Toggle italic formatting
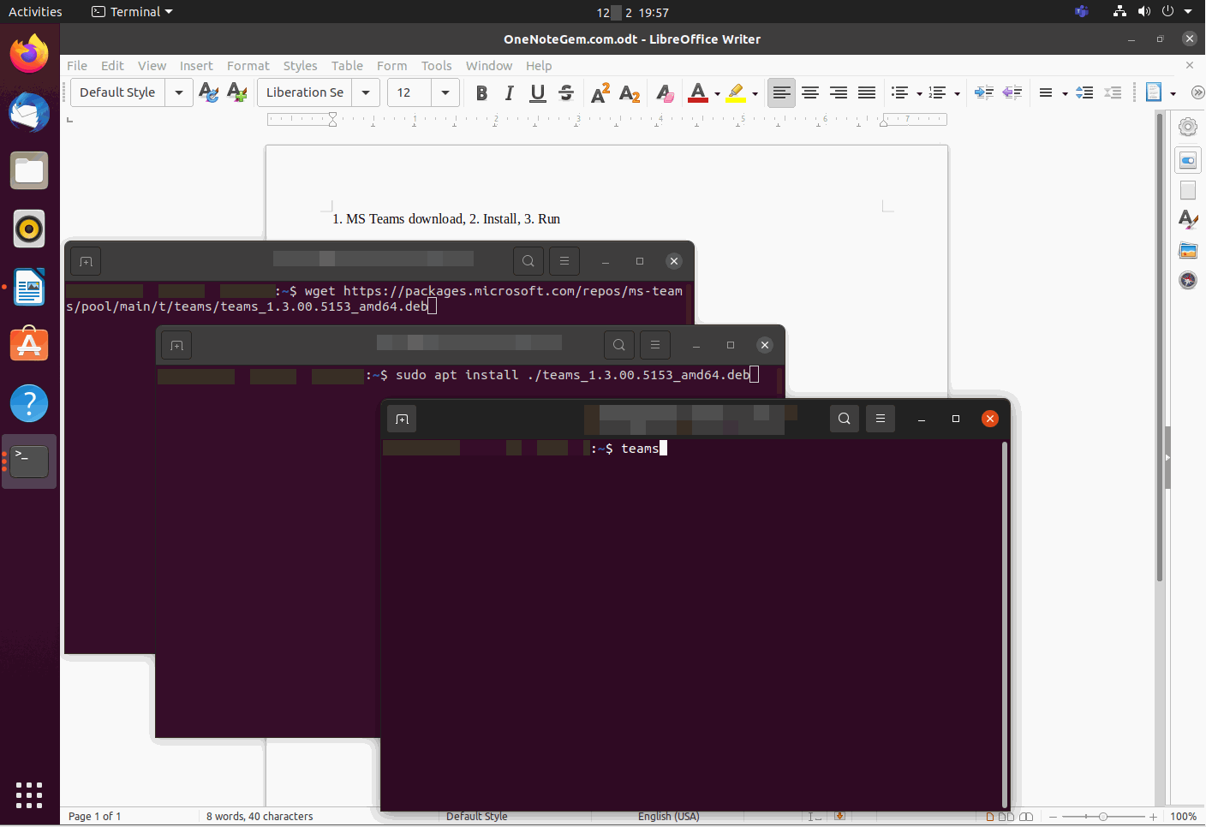Screen dimensions: 1206x827 pos(509,92)
